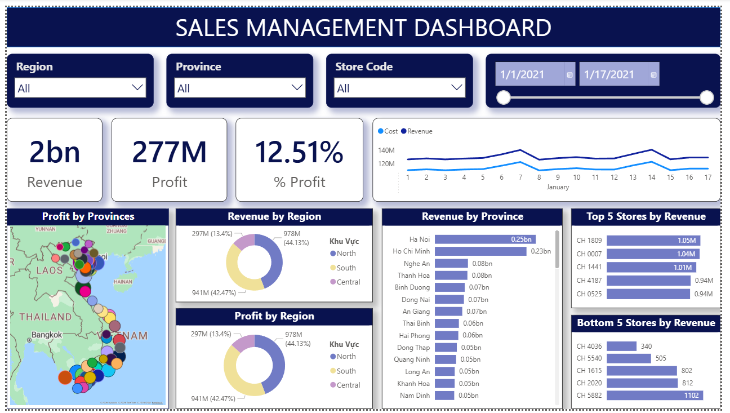Select the CH 5882 bar in Bottom 5 Stores
The height and width of the screenshot is (413, 730).
coord(653,396)
